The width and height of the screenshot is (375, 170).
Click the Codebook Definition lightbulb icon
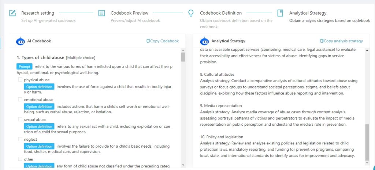click(191, 13)
